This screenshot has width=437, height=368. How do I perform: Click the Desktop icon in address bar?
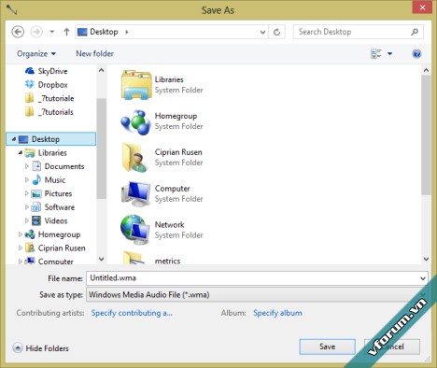(x=82, y=32)
